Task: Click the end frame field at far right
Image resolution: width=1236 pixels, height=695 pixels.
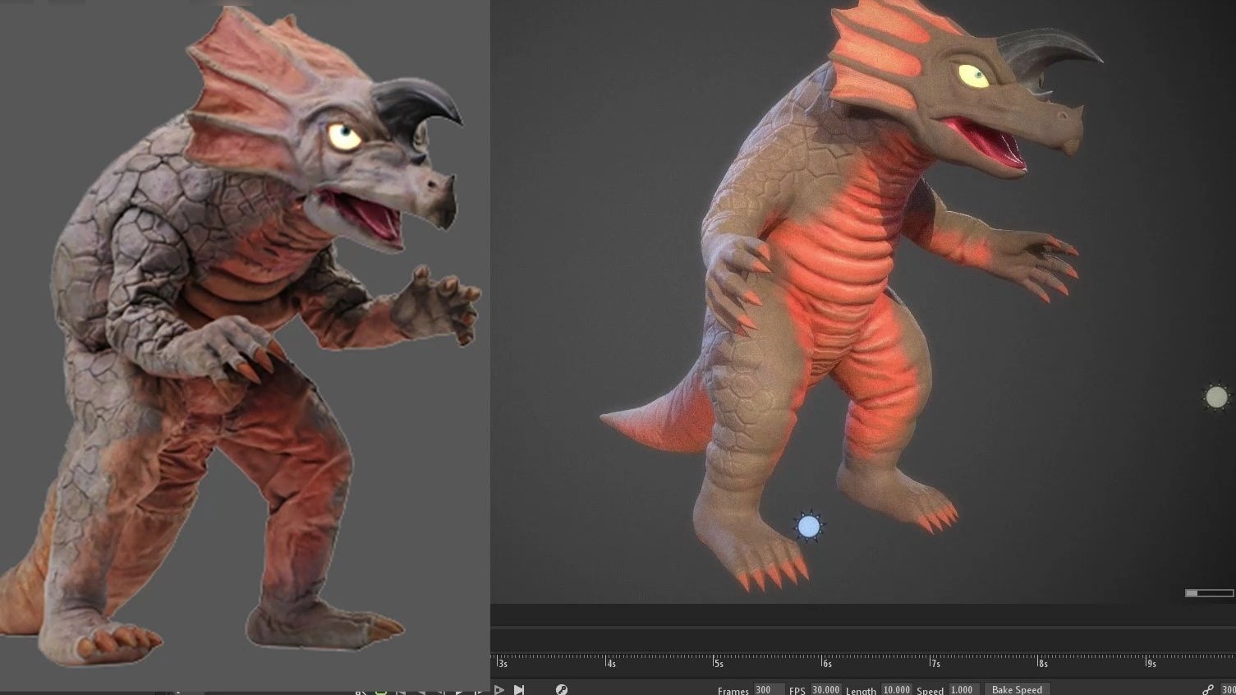Action: click(x=1228, y=689)
